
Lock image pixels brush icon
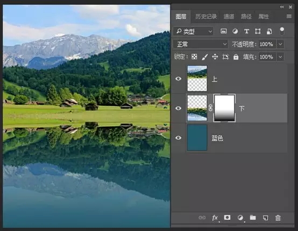pyautogui.click(x=205, y=57)
